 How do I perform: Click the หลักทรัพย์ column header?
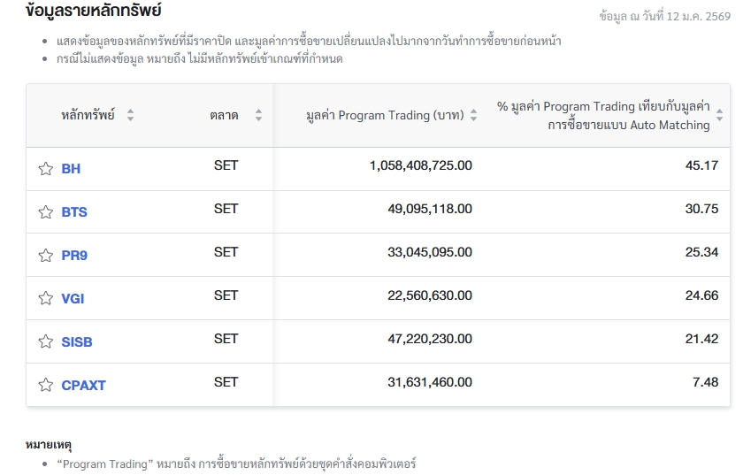[x=88, y=115]
